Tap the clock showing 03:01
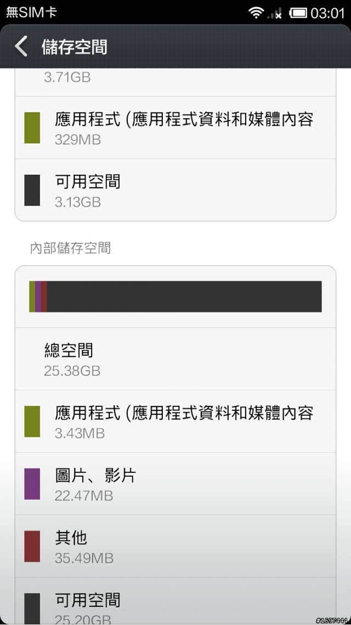 pyautogui.click(x=327, y=13)
